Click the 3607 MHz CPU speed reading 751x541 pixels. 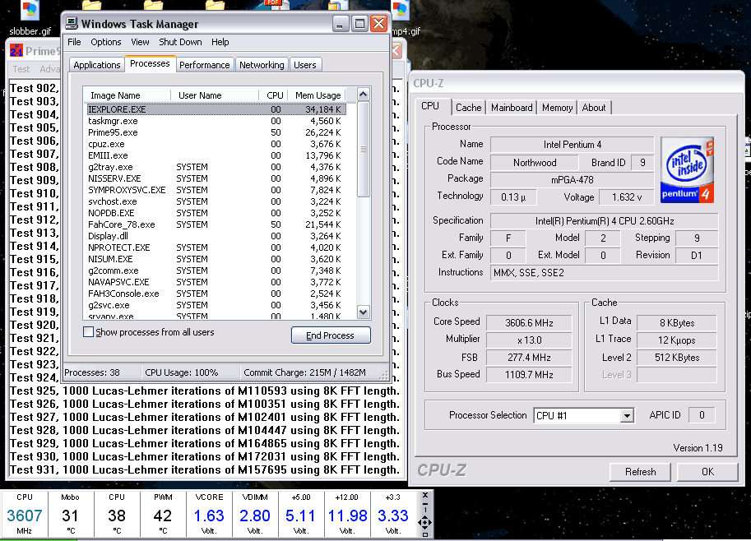point(25,515)
